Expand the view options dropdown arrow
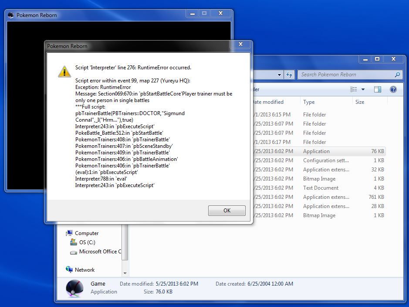409x307 pixels. point(363,89)
